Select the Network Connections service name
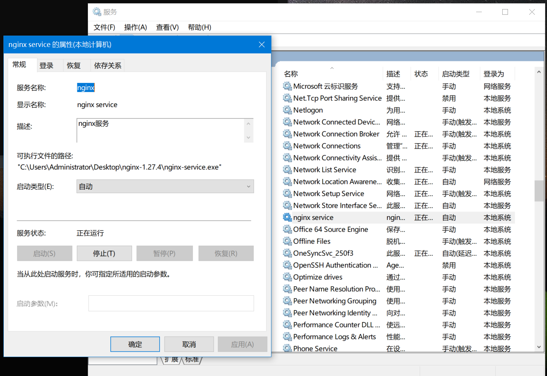547x376 pixels. click(327, 146)
